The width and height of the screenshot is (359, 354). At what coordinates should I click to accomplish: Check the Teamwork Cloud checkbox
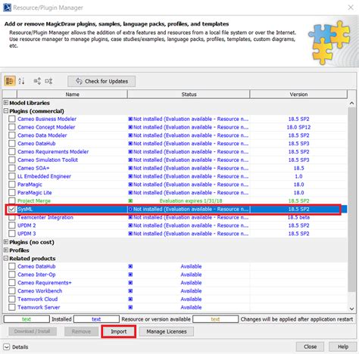pyautogui.click(x=12, y=299)
